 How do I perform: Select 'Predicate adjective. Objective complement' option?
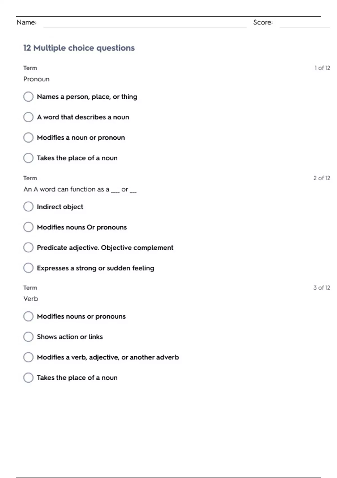[x=28, y=247]
